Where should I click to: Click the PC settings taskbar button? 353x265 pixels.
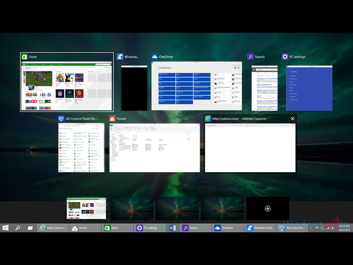coord(150,228)
